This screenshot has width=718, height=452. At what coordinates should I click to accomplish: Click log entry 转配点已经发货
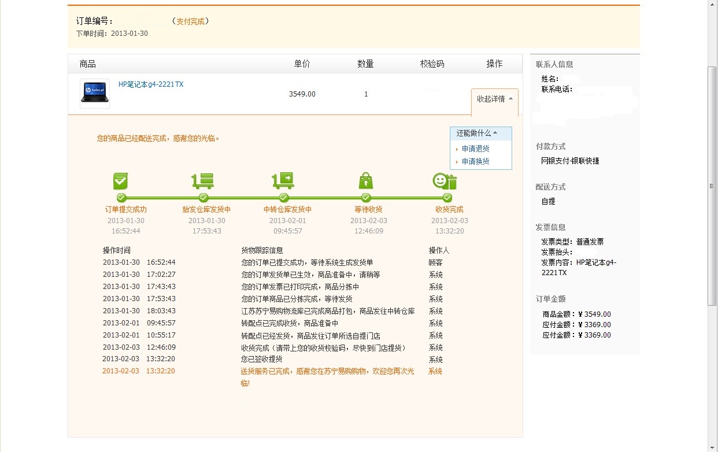coord(310,335)
